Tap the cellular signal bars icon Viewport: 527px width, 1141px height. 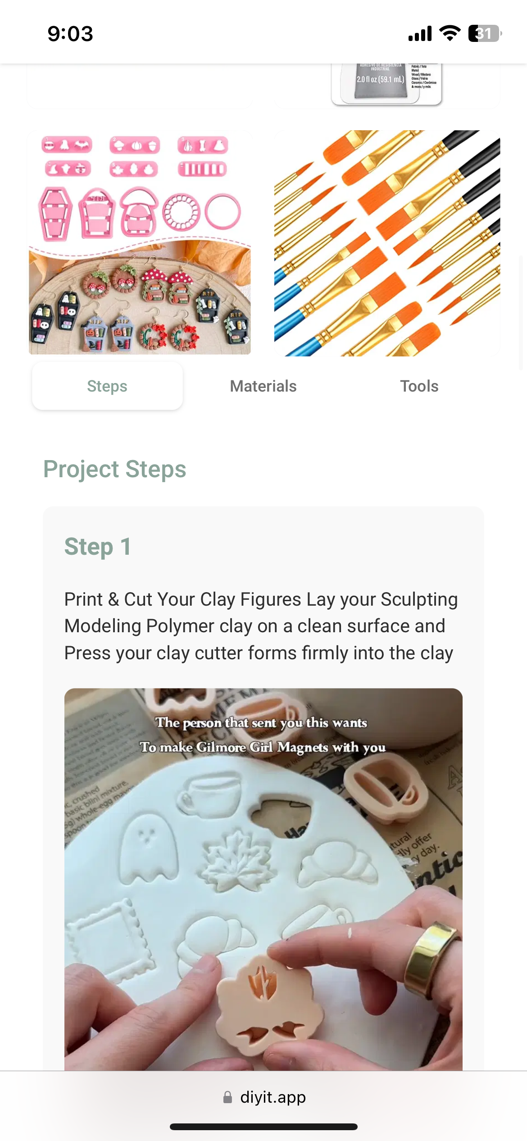[420, 34]
